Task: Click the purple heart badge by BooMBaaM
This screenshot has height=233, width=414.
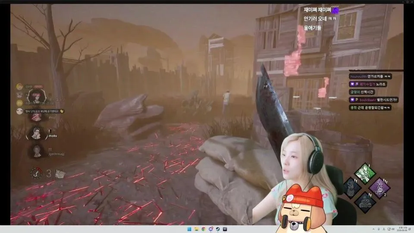Action: [352, 100]
